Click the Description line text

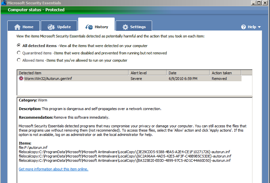(x=90, y=109)
